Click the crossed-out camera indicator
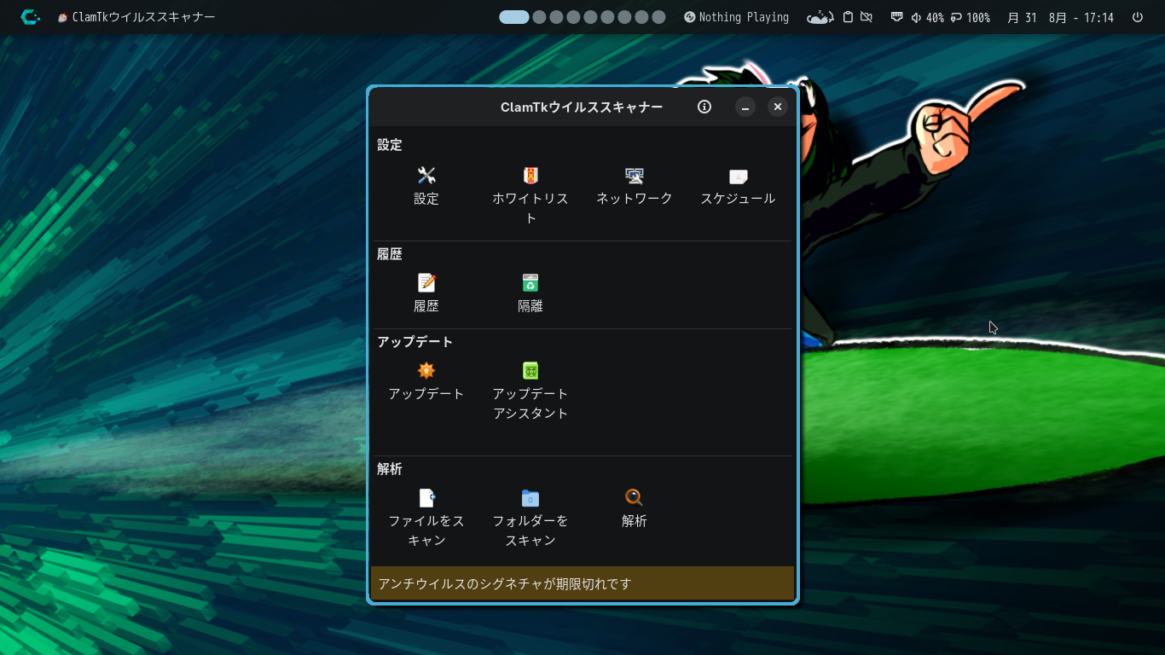This screenshot has width=1165, height=655. coord(867,17)
